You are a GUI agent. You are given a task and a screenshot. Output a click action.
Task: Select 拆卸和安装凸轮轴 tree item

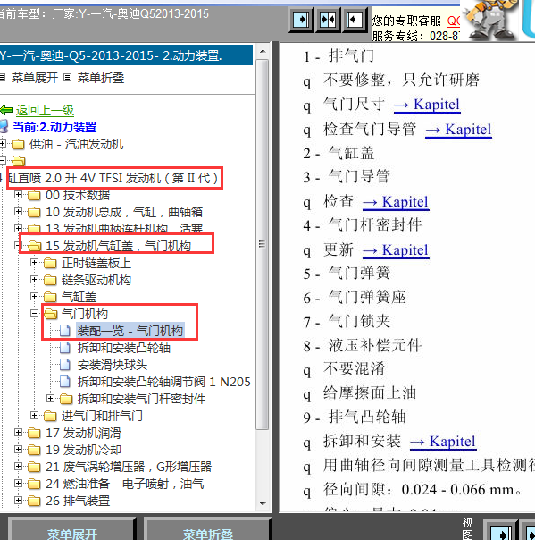(124, 348)
